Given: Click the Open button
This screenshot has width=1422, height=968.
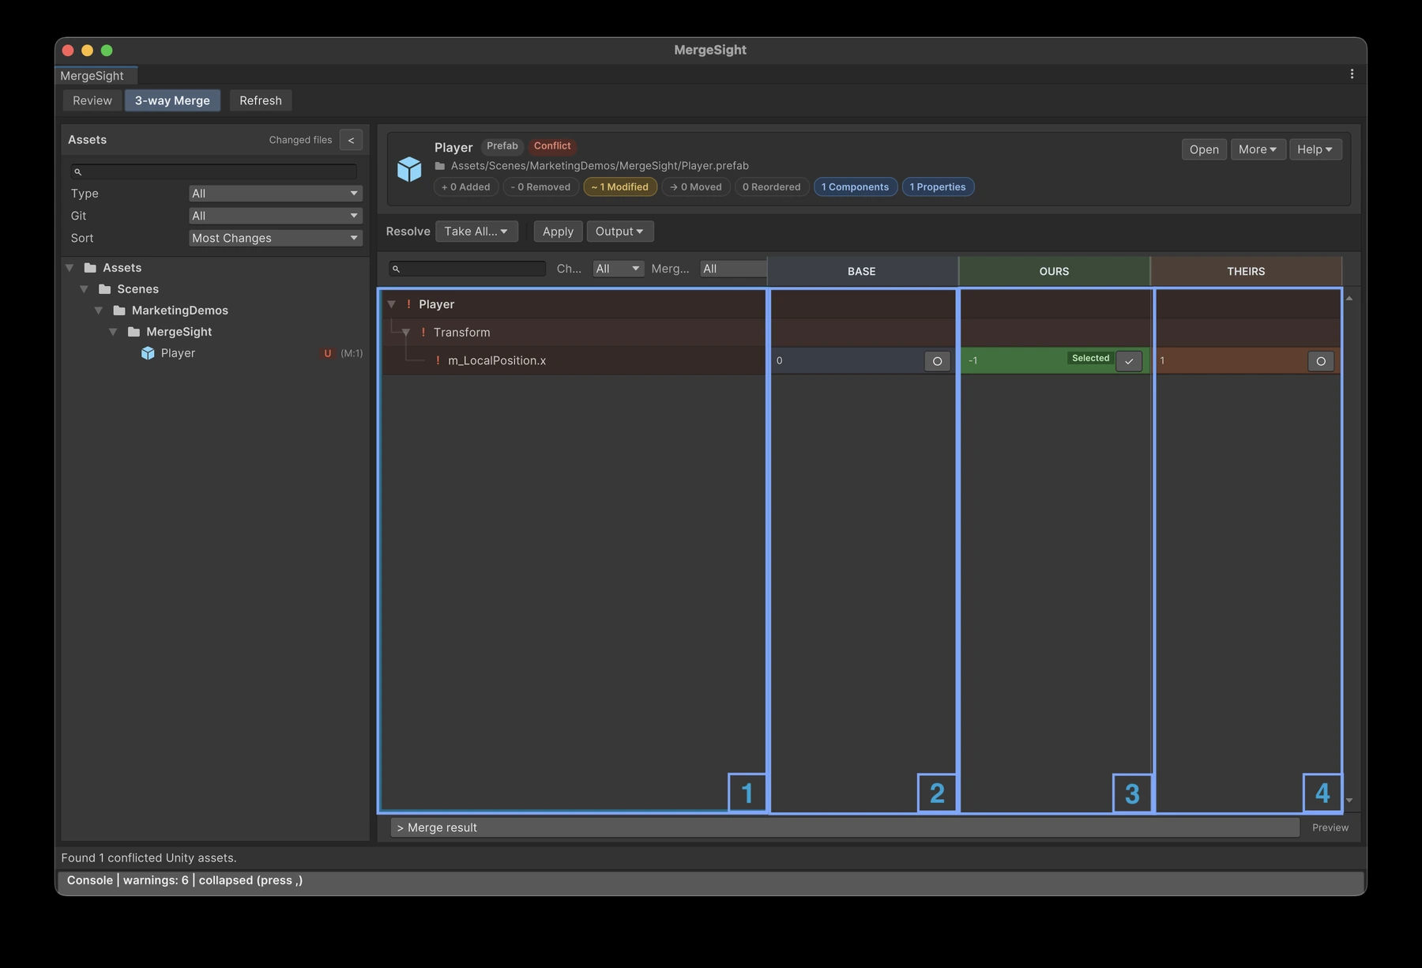Looking at the screenshot, I should click(1204, 149).
